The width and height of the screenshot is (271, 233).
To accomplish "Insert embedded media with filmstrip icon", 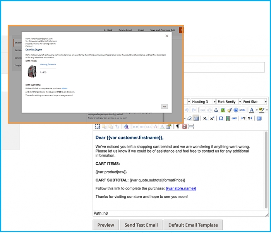I will pyautogui.click(x=228, y=118).
